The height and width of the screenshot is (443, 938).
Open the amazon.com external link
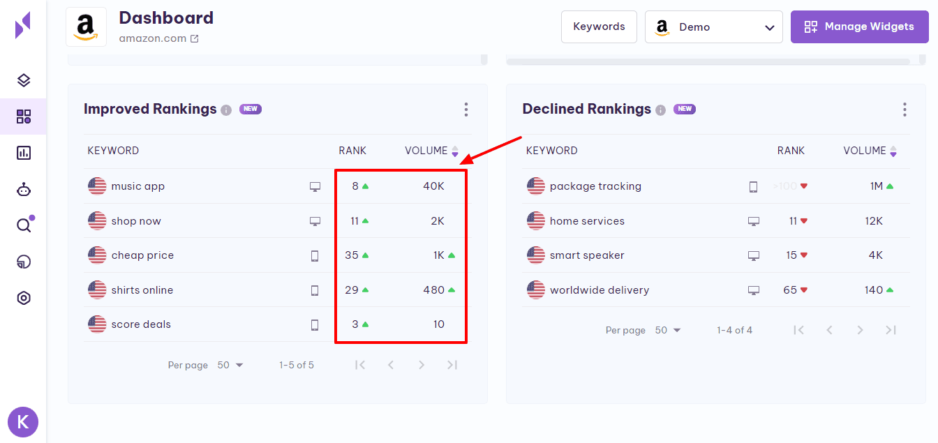(195, 39)
